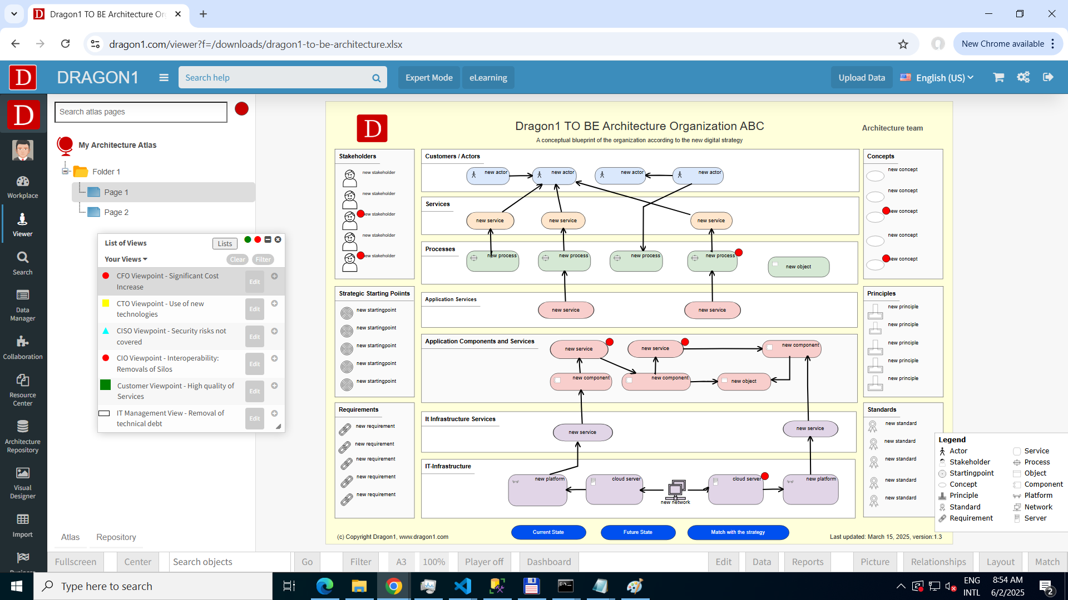The image size is (1068, 600).
Task: Bookmark this page with the star icon
Action: click(x=903, y=44)
